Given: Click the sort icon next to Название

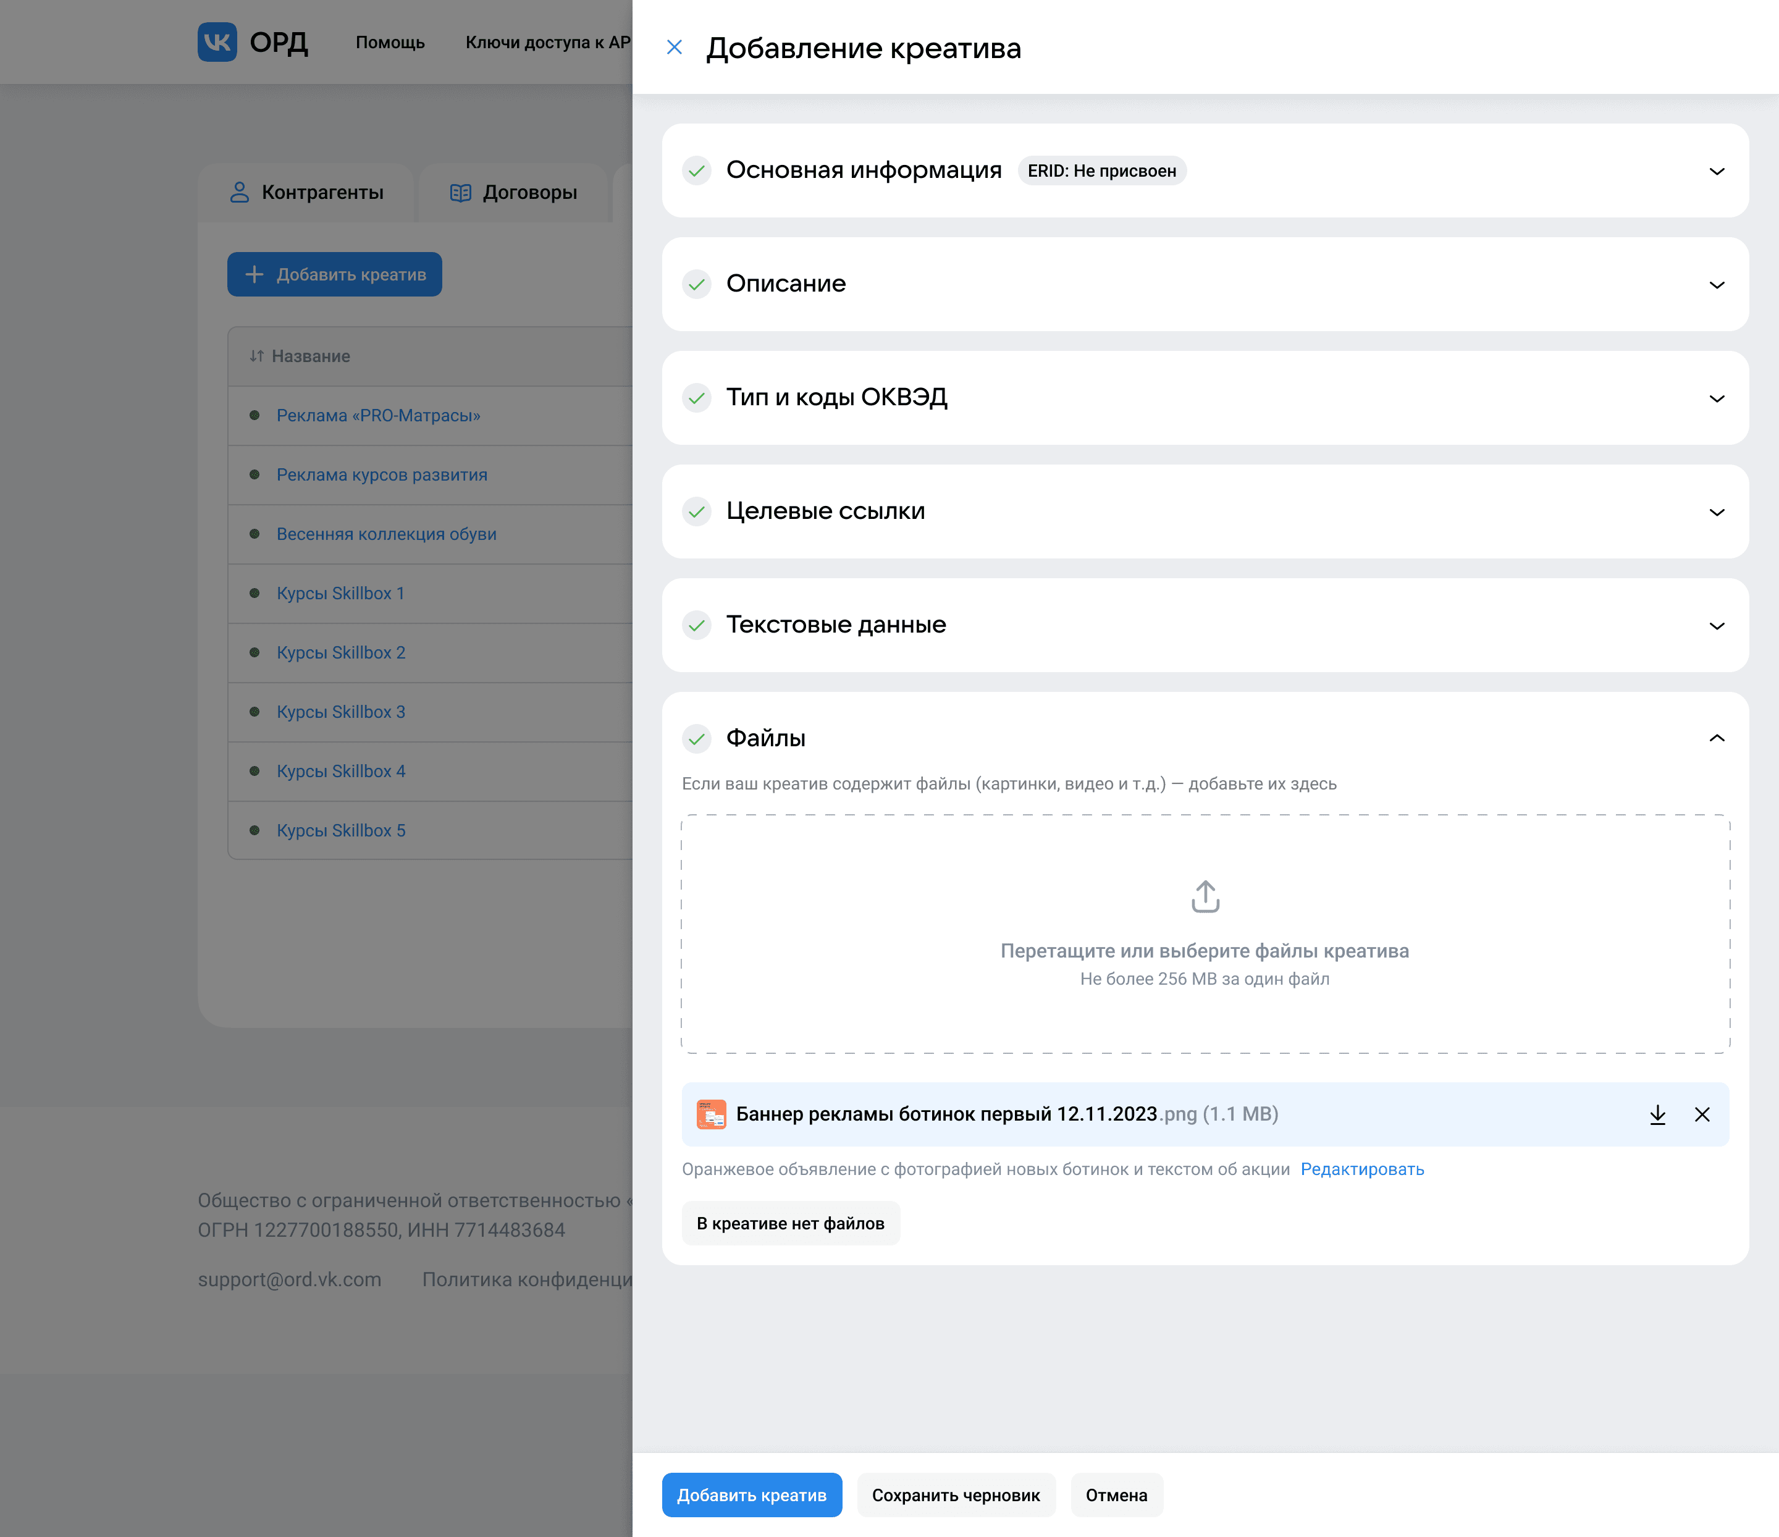Looking at the screenshot, I should 256,356.
